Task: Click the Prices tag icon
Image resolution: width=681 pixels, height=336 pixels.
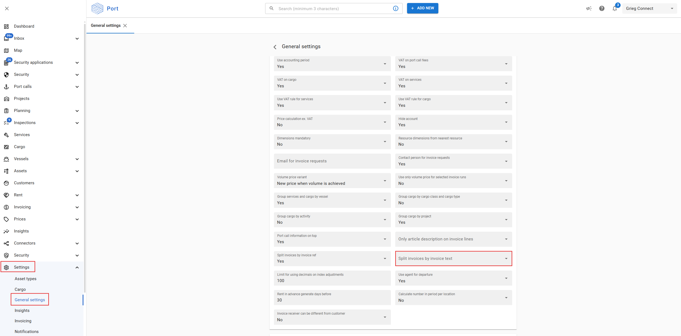Action: [x=6, y=219]
